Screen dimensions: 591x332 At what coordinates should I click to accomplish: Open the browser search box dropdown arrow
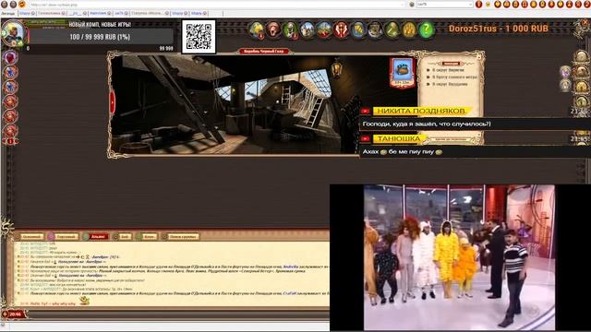point(470,4)
